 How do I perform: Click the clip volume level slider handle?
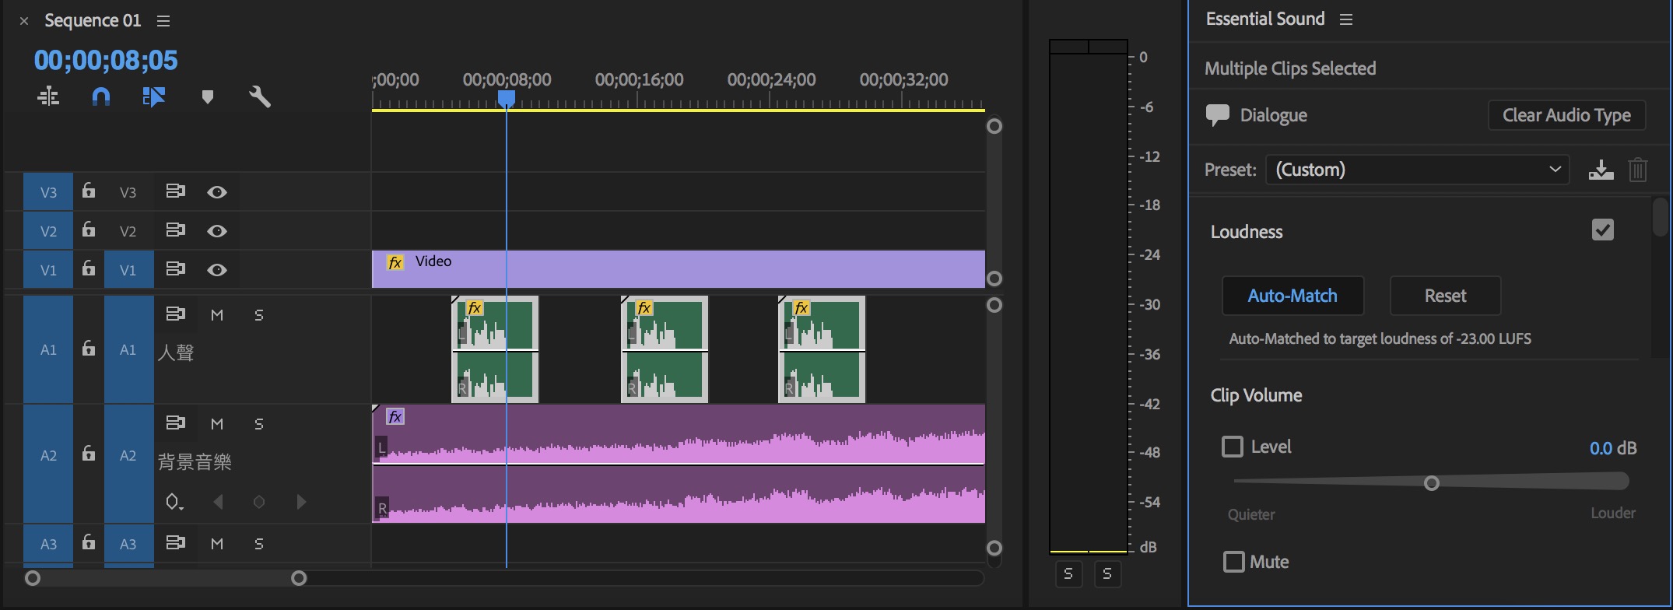click(x=1432, y=483)
